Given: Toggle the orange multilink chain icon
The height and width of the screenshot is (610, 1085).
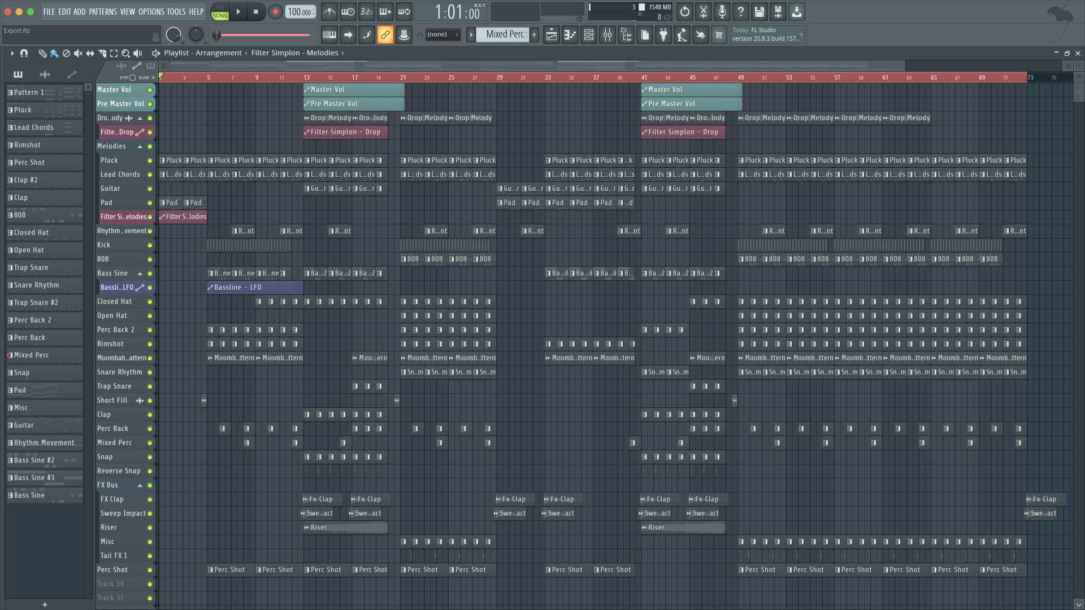Looking at the screenshot, I should click(385, 35).
